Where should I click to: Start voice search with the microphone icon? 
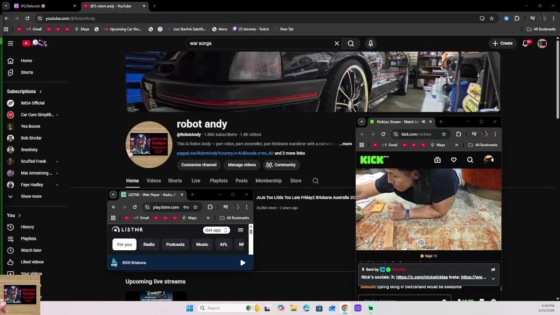pyautogui.click(x=371, y=43)
